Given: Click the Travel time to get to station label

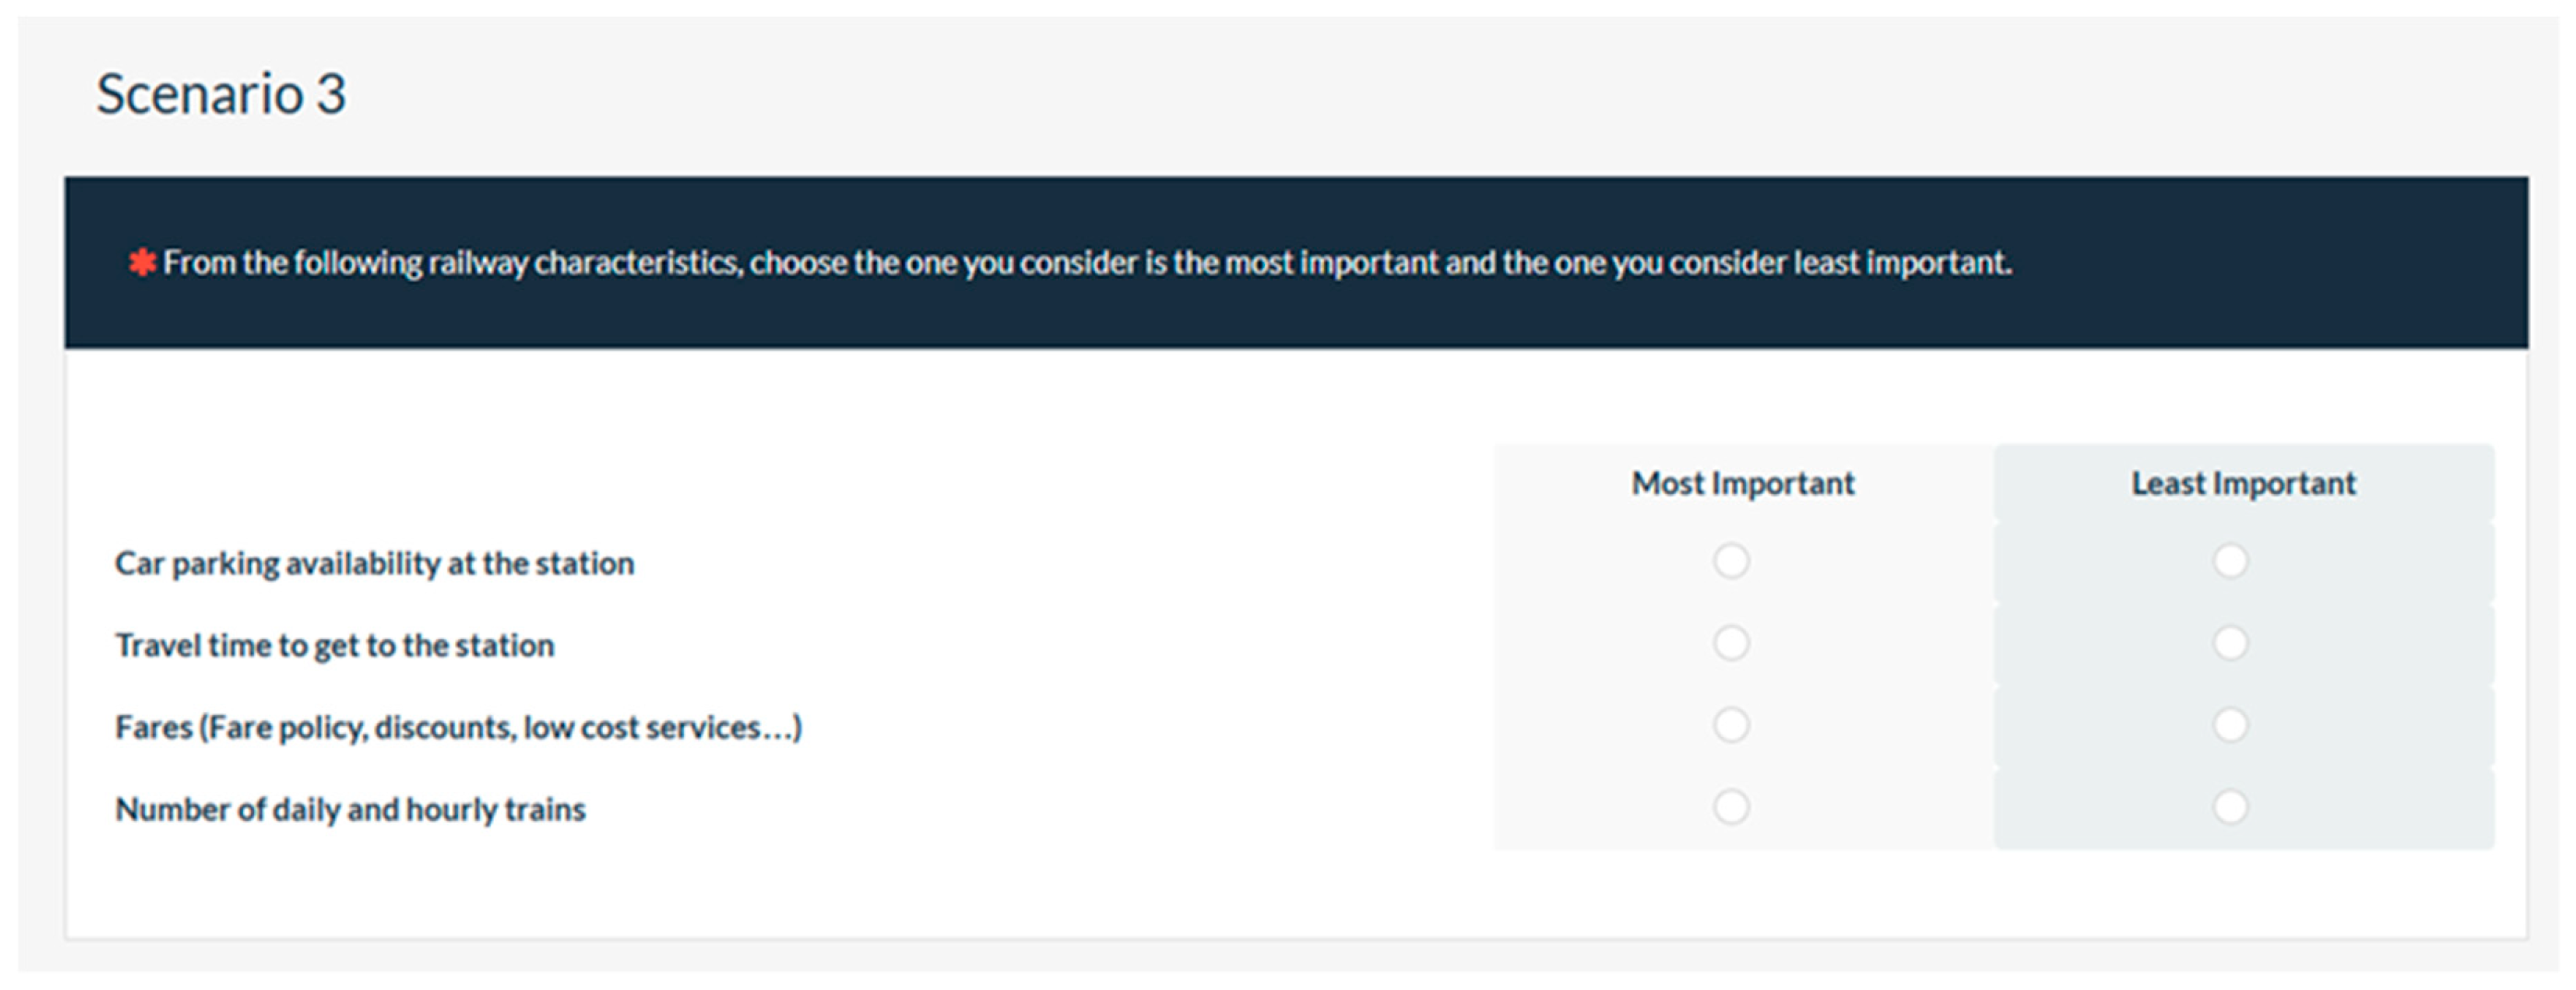Looking at the screenshot, I should click(334, 646).
